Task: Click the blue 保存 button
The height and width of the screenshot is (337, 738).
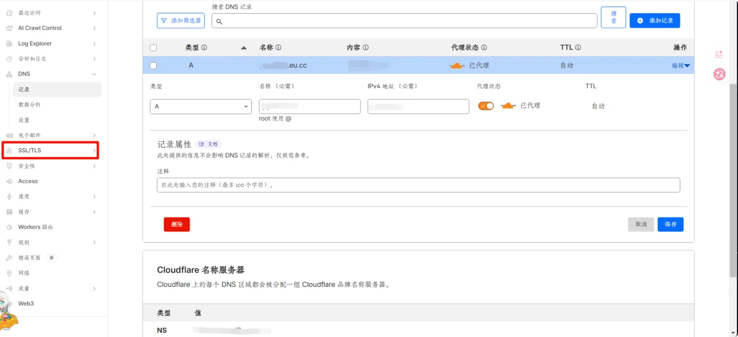Action: (x=671, y=224)
